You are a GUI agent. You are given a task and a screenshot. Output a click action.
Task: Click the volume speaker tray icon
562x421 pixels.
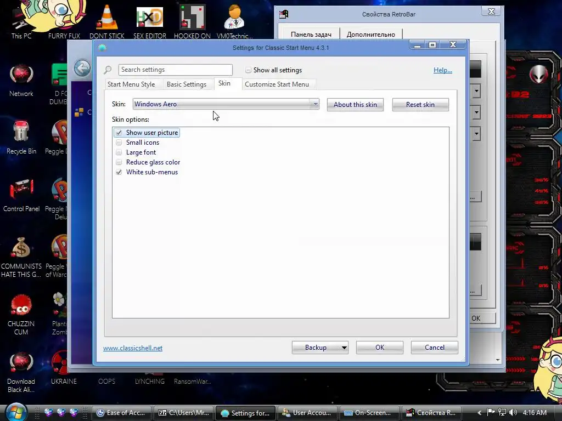[x=513, y=412]
